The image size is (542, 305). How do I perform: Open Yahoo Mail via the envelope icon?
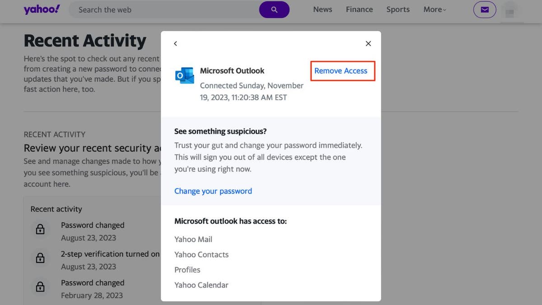click(x=485, y=9)
